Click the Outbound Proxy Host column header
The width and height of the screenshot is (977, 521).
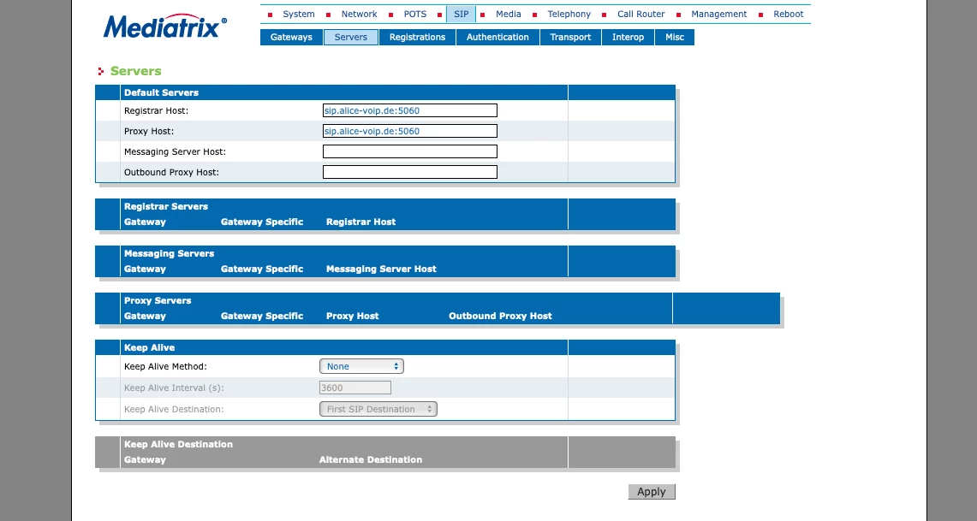click(x=500, y=317)
